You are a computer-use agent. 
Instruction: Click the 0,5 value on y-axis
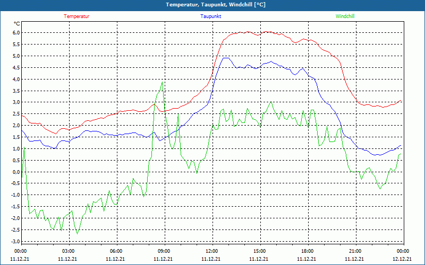coord(16,161)
